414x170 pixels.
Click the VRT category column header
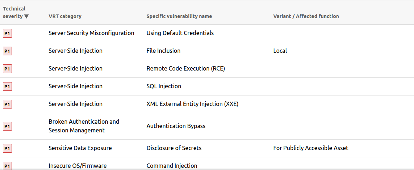pyautogui.click(x=65, y=16)
